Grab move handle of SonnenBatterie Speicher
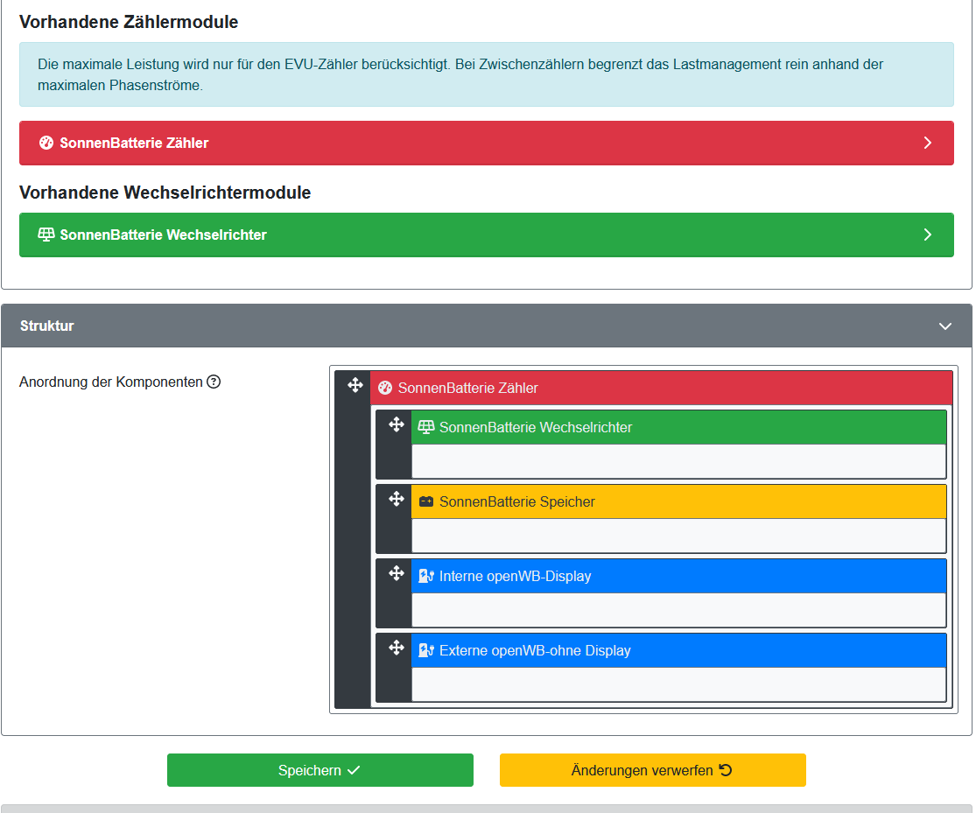The height and width of the screenshot is (813, 976). tap(397, 499)
